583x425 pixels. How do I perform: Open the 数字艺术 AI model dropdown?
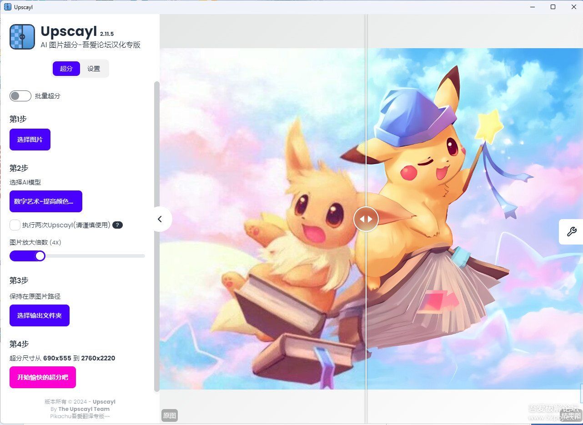(x=46, y=201)
